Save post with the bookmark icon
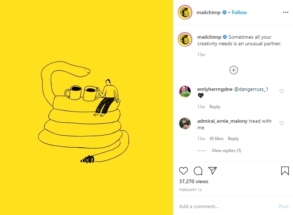The height and width of the screenshot is (215, 293). point(285,171)
